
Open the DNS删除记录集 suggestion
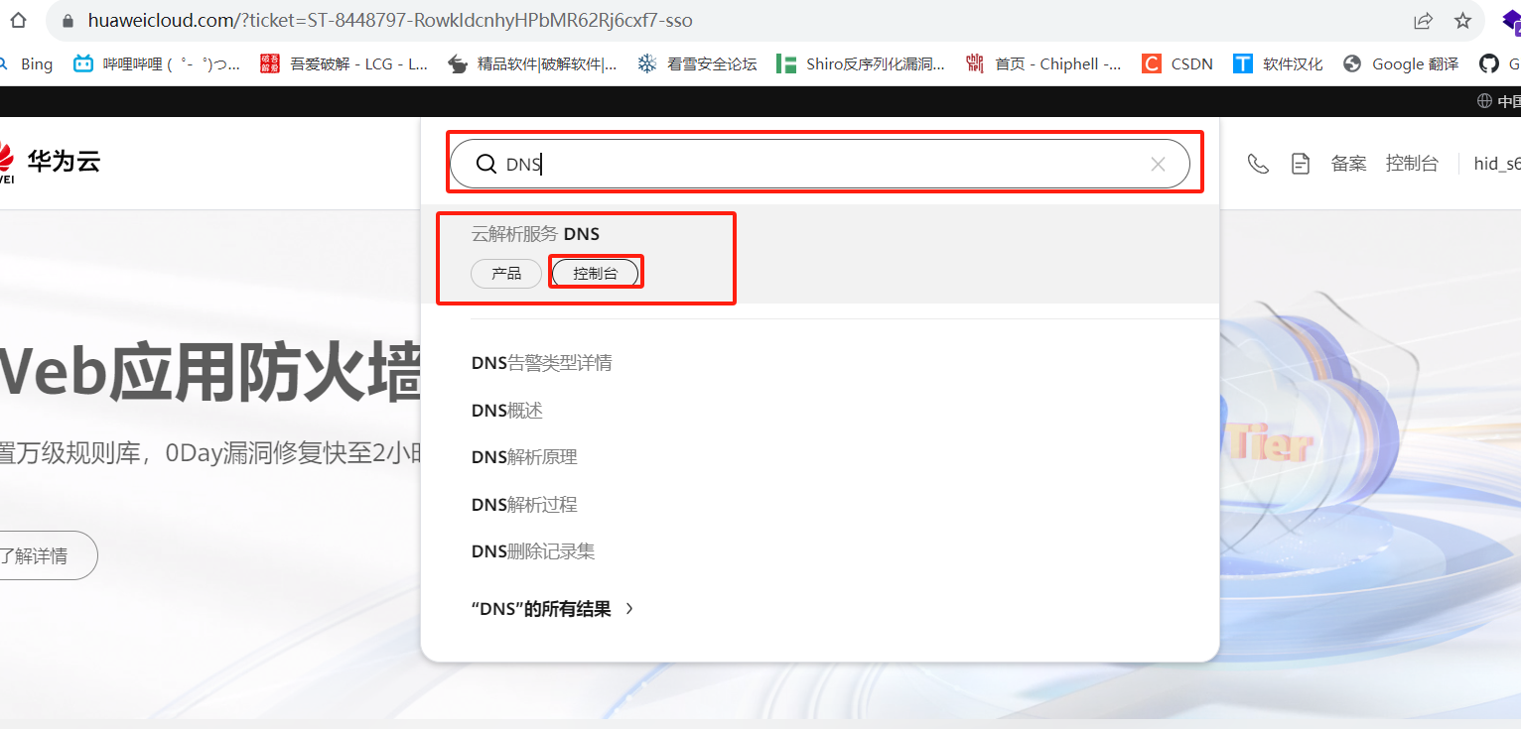tap(533, 551)
